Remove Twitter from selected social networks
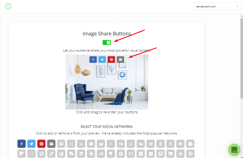Image resolution: width=243 pixels, height=158 pixels. (x=31, y=144)
